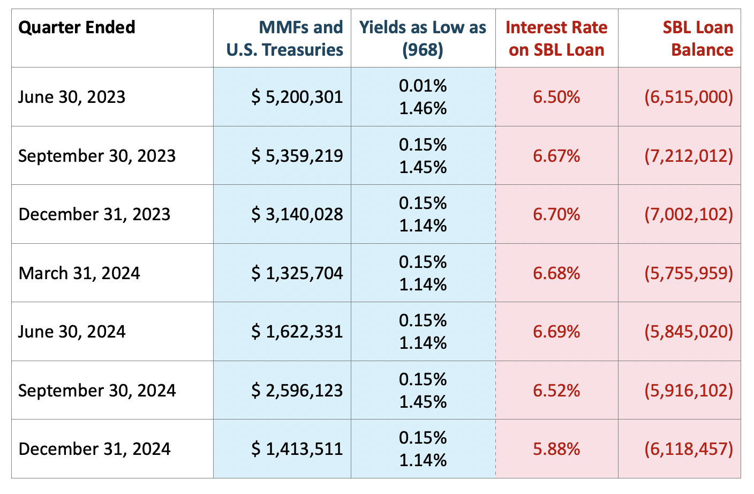Select the September 30, 2023 row label
The image size is (754, 494).
click(x=97, y=156)
